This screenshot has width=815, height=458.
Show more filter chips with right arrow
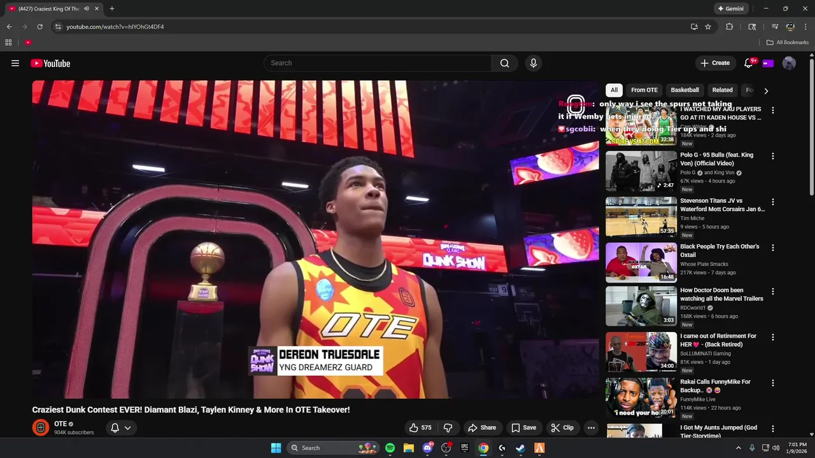[766, 91]
